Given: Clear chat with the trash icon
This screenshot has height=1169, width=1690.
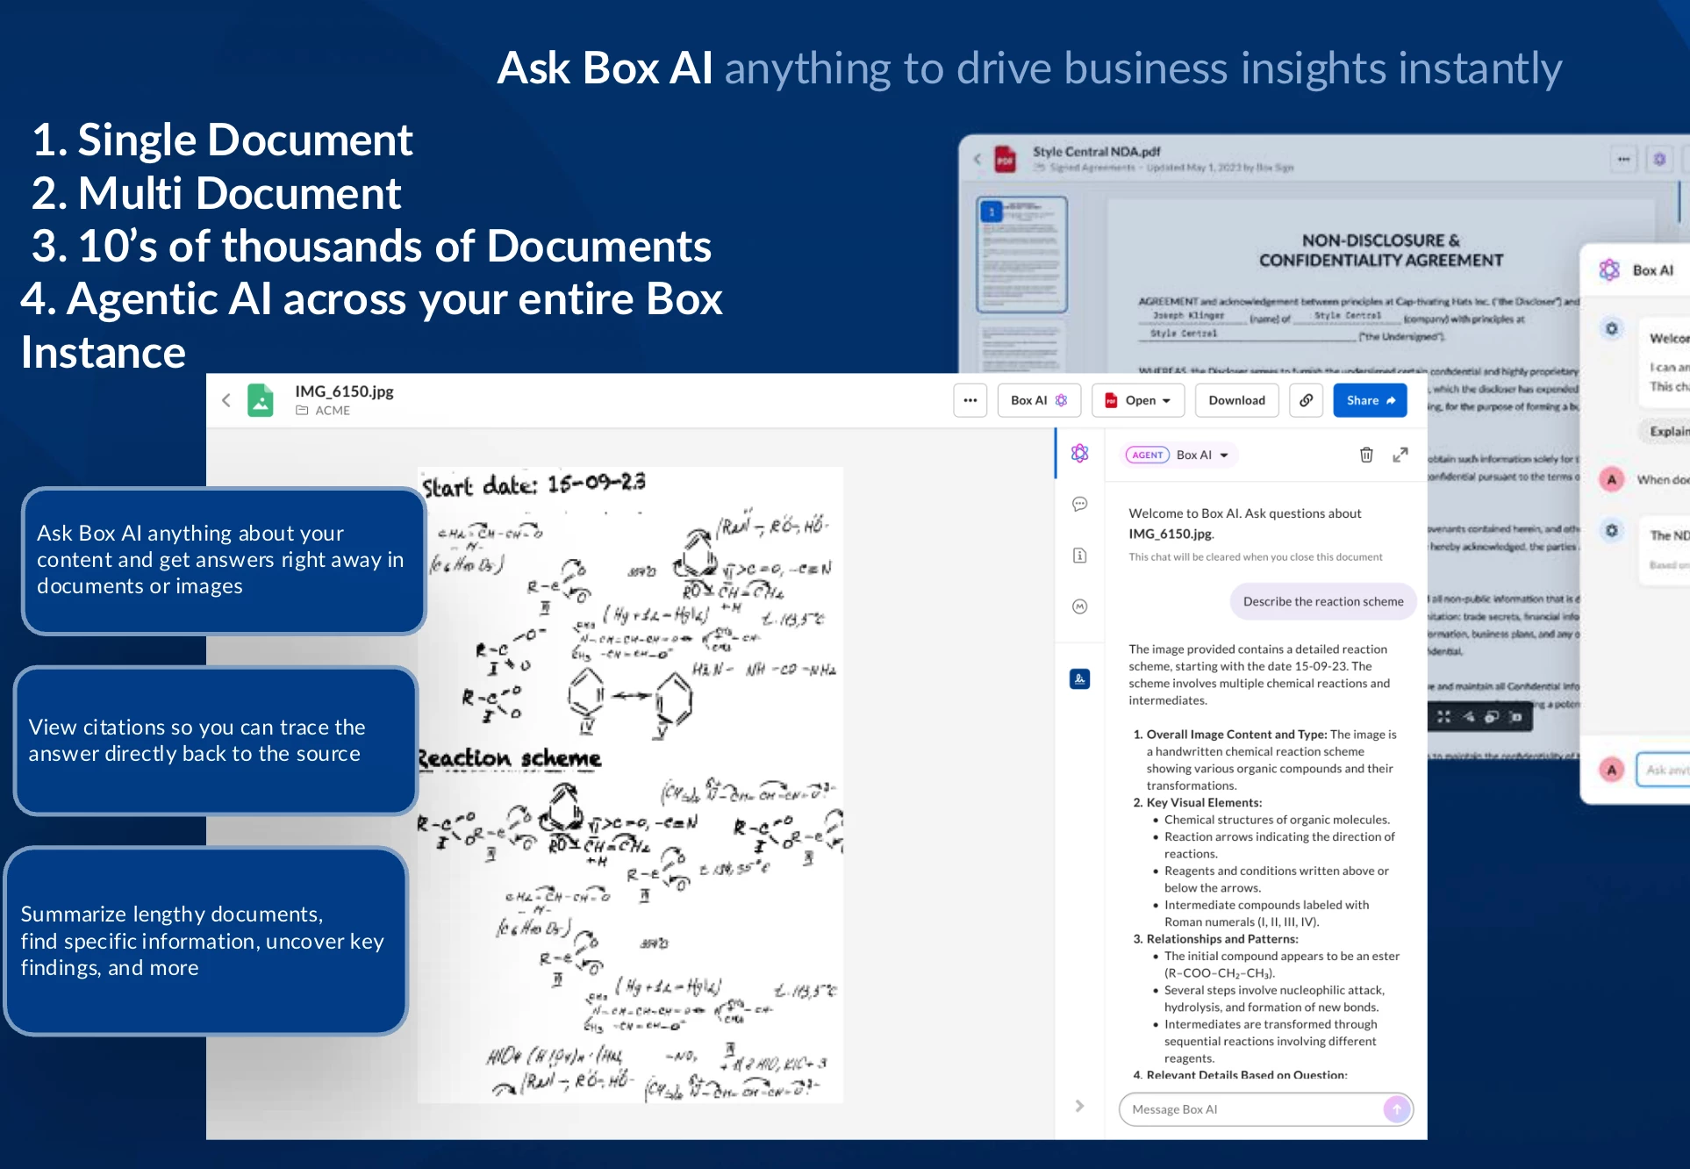Looking at the screenshot, I should [1365, 455].
